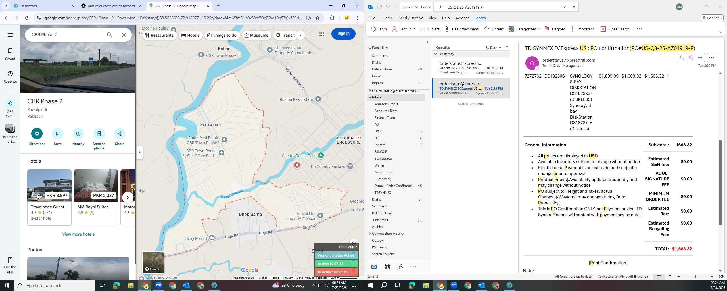Screen dimensions: 727x291
Task: Open Send / Receive ribbon tab
Action: (x=411, y=18)
